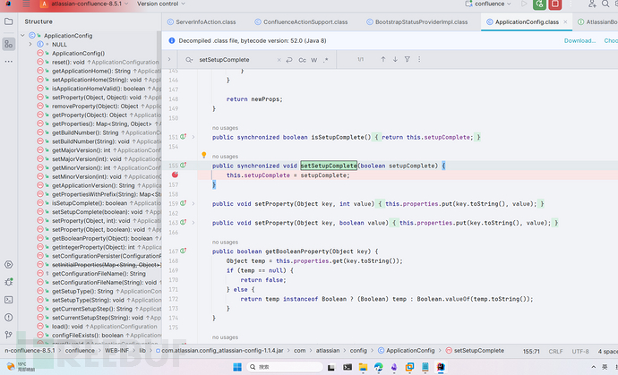
Task: Open the Windows Start menu
Action: 237,367
